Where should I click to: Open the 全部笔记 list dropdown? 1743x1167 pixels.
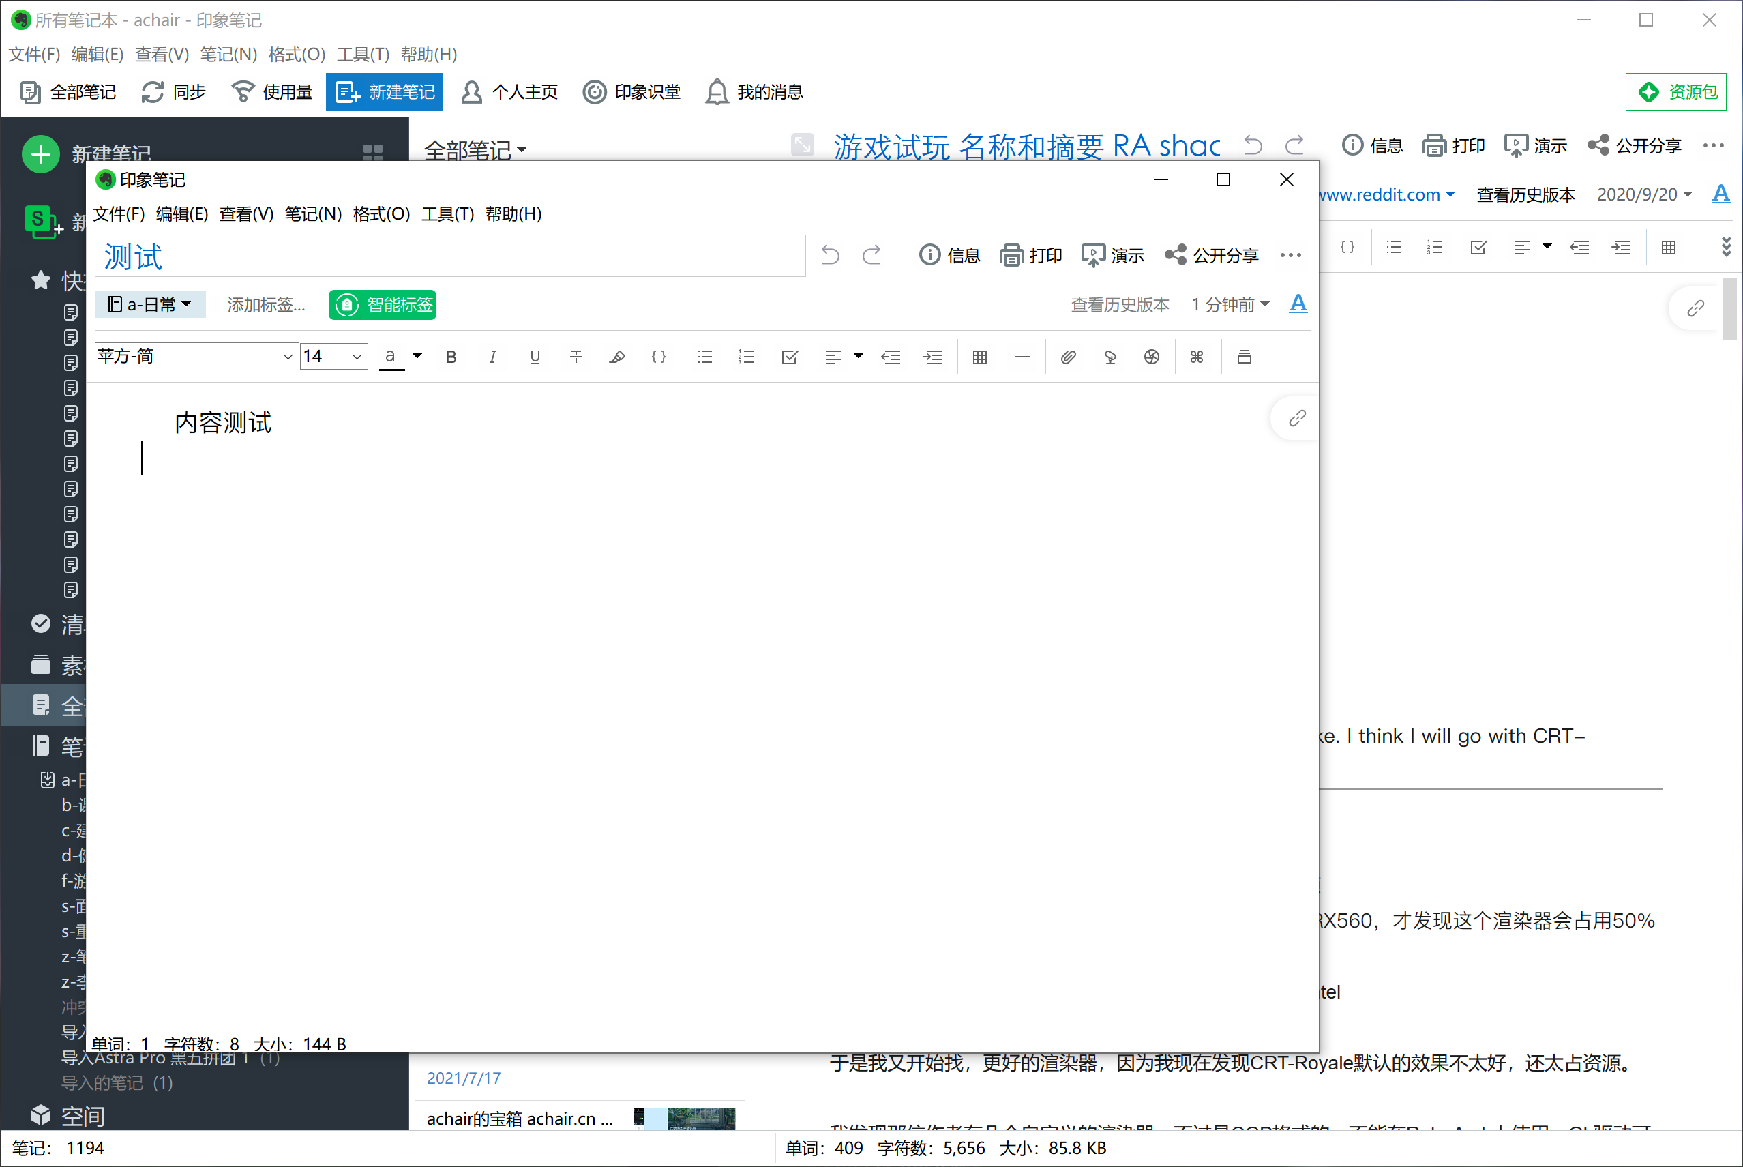click(475, 150)
